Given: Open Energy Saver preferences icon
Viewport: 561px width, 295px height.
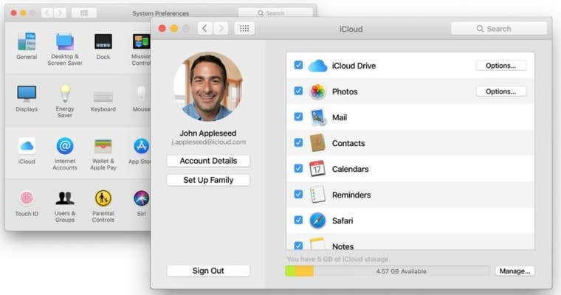Looking at the screenshot, I should (x=65, y=94).
